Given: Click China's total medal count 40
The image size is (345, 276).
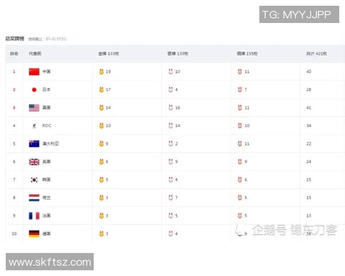Looking at the screenshot, I should coord(309,71).
